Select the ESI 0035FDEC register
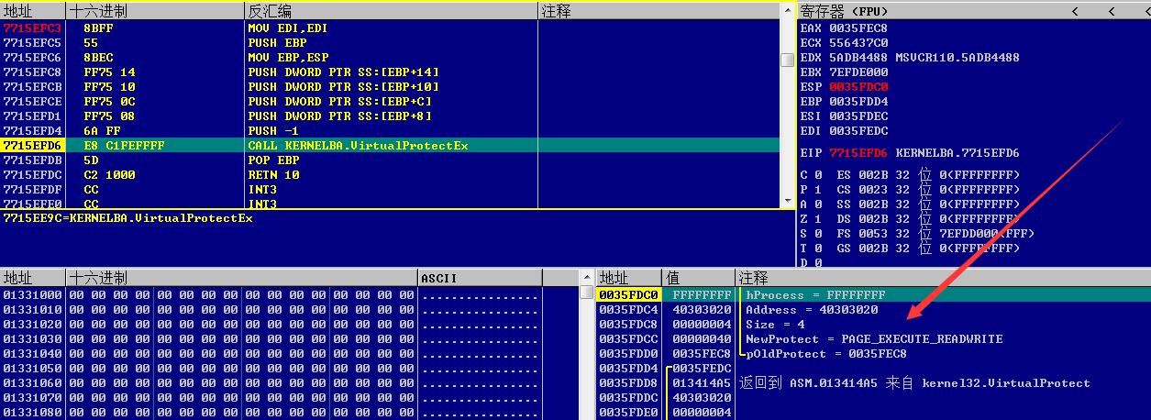Viewport: 1151px width, 420px height. tap(844, 116)
